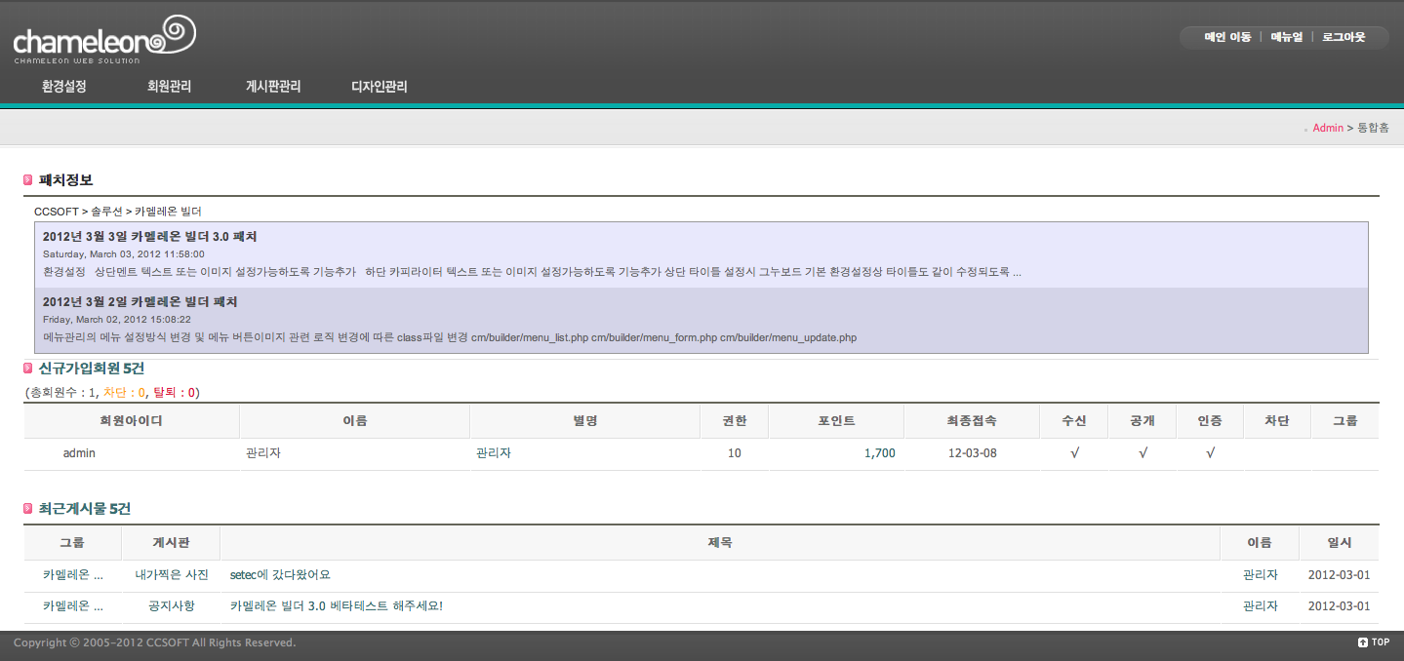Open the 환경설정 menu

(x=64, y=87)
